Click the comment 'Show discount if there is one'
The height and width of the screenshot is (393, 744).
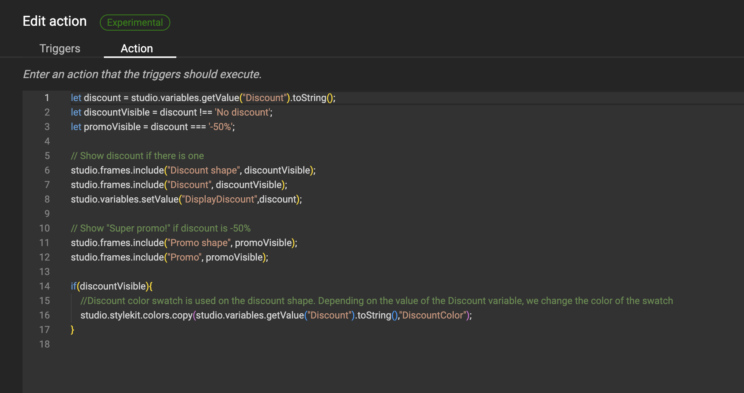pos(137,155)
